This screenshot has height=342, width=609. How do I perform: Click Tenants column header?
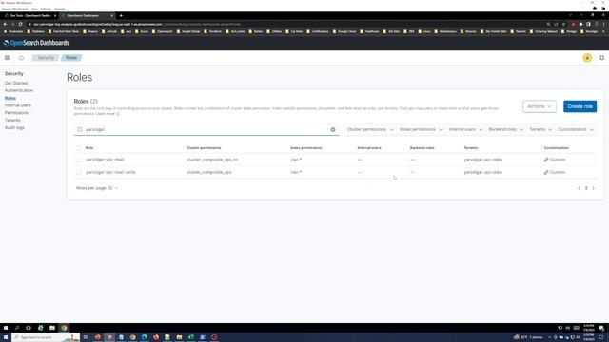coord(471,148)
